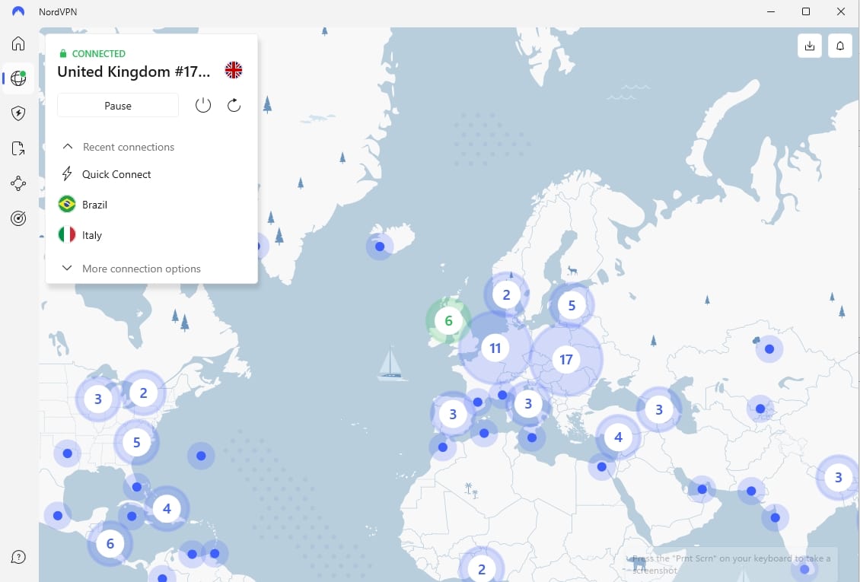The width and height of the screenshot is (860, 582).
Task: Click the map cluster labeled 17
Action: pos(566,360)
